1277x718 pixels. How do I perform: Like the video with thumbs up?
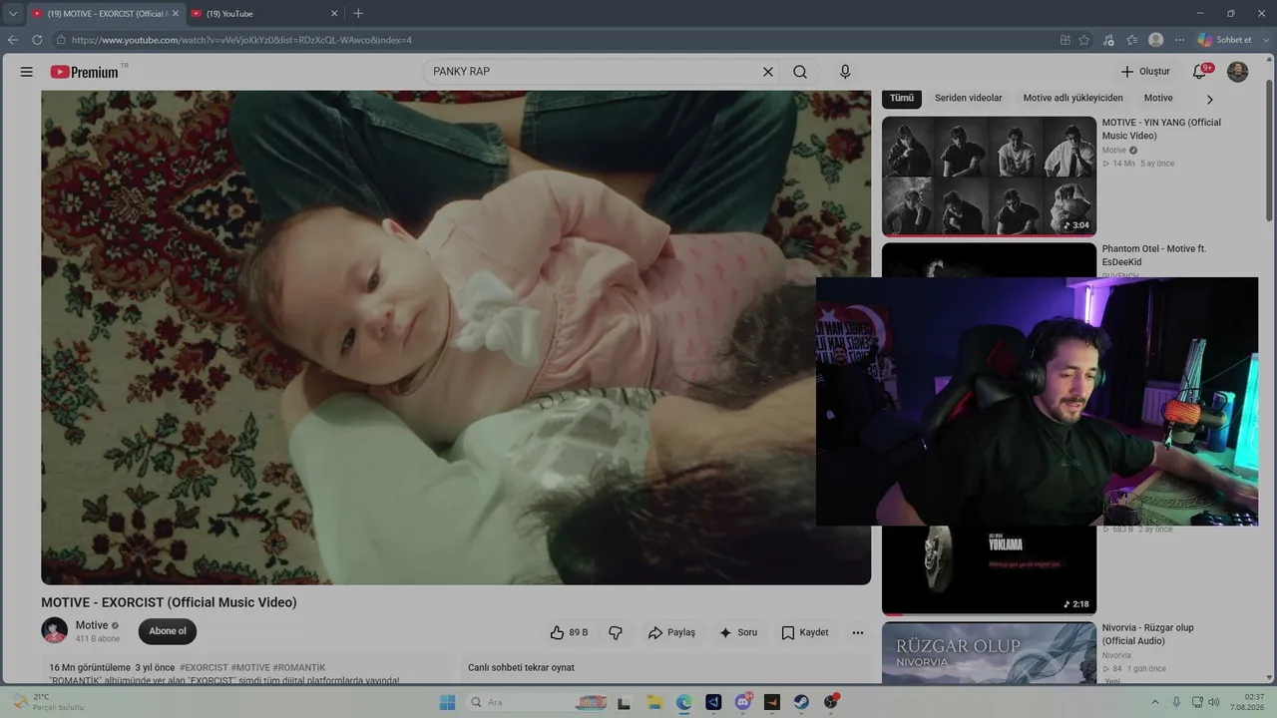569,632
